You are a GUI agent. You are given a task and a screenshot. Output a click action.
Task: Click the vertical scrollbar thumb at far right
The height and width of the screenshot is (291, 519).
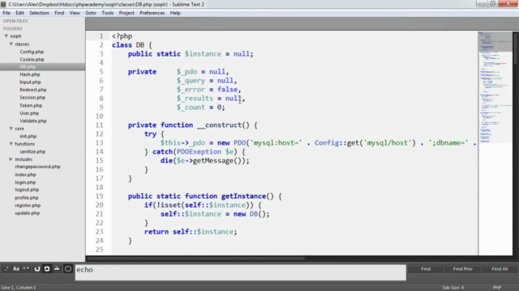tap(516, 48)
